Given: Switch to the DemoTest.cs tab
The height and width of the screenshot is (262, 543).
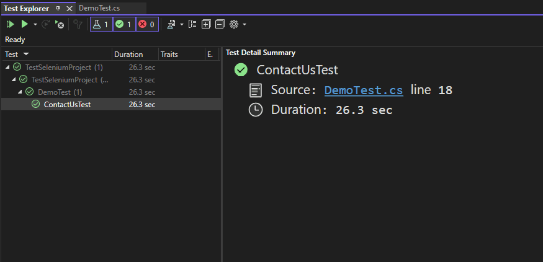Looking at the screenshot, I should point(99,8).
